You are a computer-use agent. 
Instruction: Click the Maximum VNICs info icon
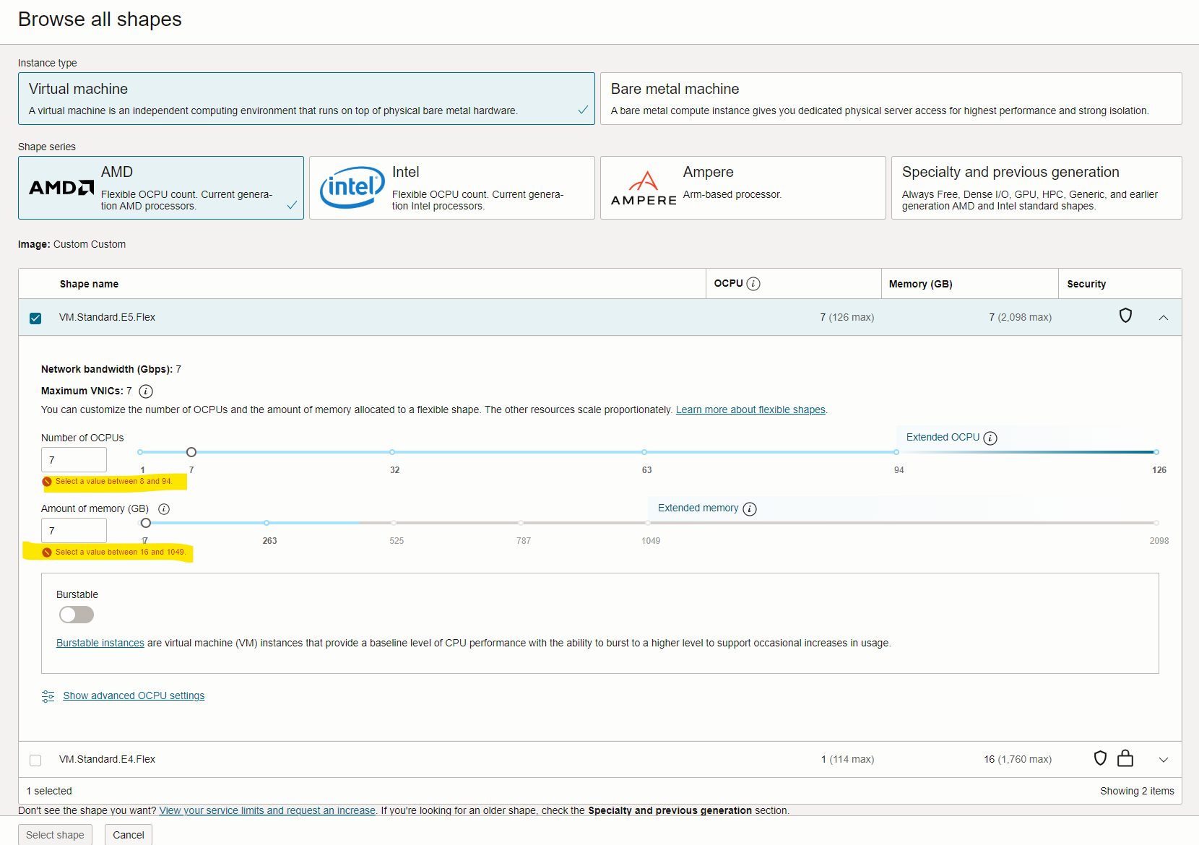[146, 391]
